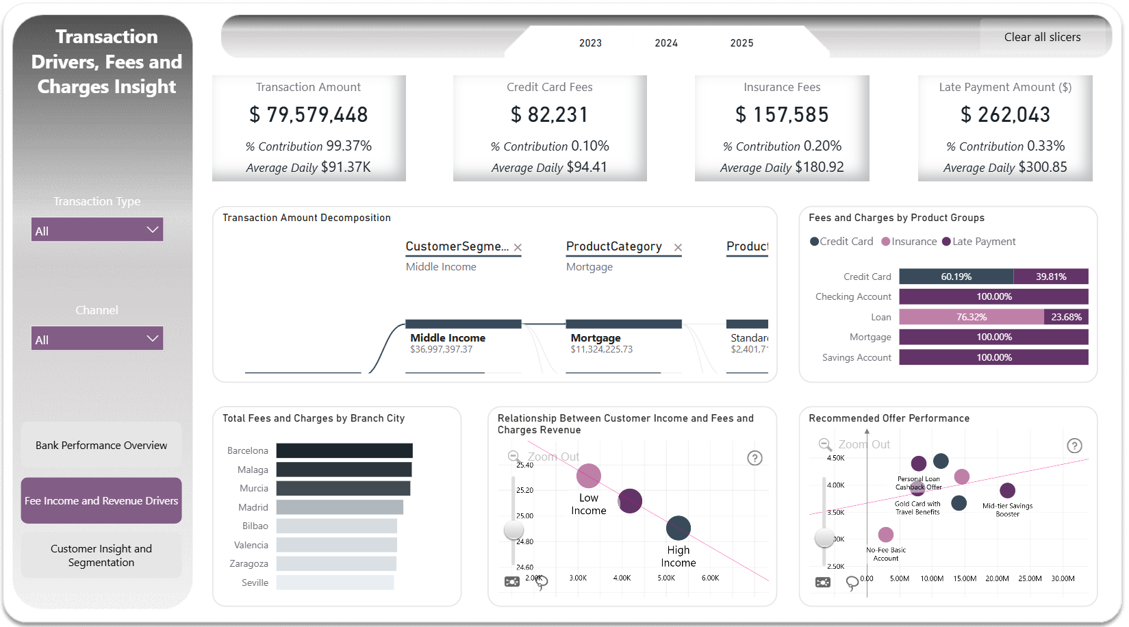Select the High Income bubble
This screenshot has height=627, width=1129.
tap(678, 528)
